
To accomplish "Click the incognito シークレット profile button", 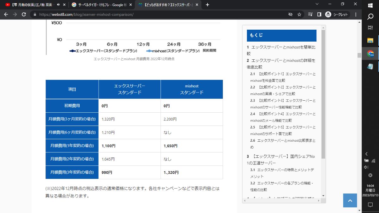I will (x=337, y=15).
